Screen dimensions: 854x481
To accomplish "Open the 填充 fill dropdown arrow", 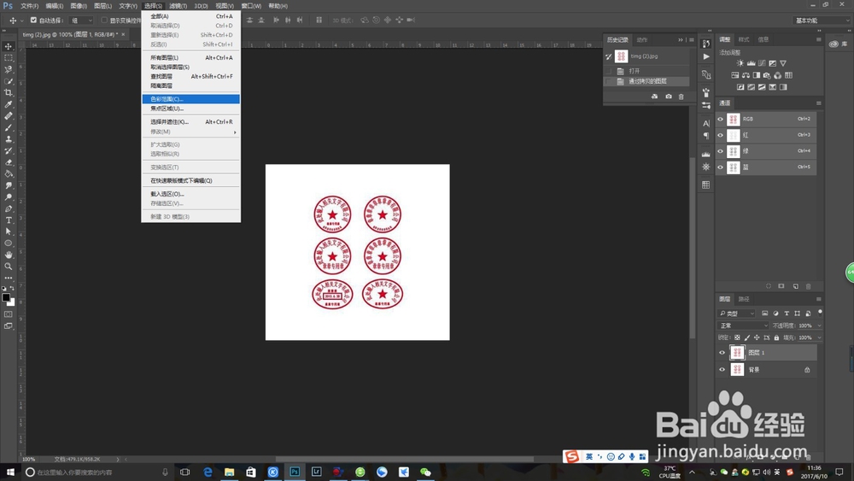I will tap(819, 337).
